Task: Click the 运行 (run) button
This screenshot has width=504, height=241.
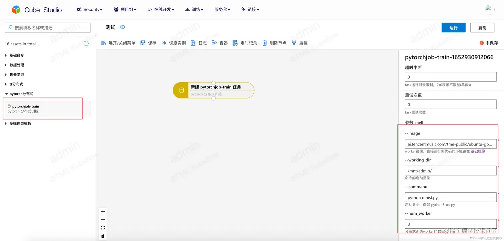Action: 453,28
